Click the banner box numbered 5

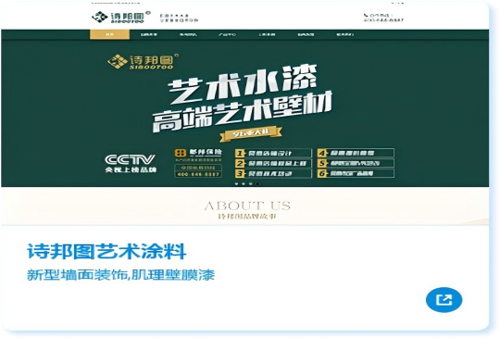356,163
